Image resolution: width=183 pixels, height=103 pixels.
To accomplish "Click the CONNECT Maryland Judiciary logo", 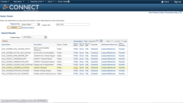I will [20, 7].
